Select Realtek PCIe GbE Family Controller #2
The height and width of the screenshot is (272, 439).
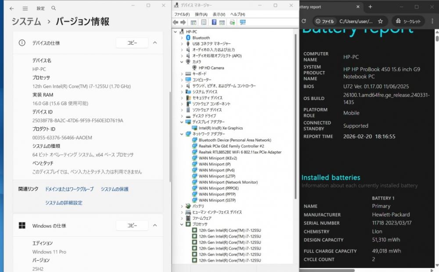pos(231,146)
